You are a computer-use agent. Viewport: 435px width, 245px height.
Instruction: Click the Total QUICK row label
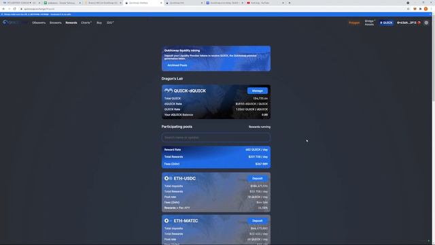(x=172, y=99)
